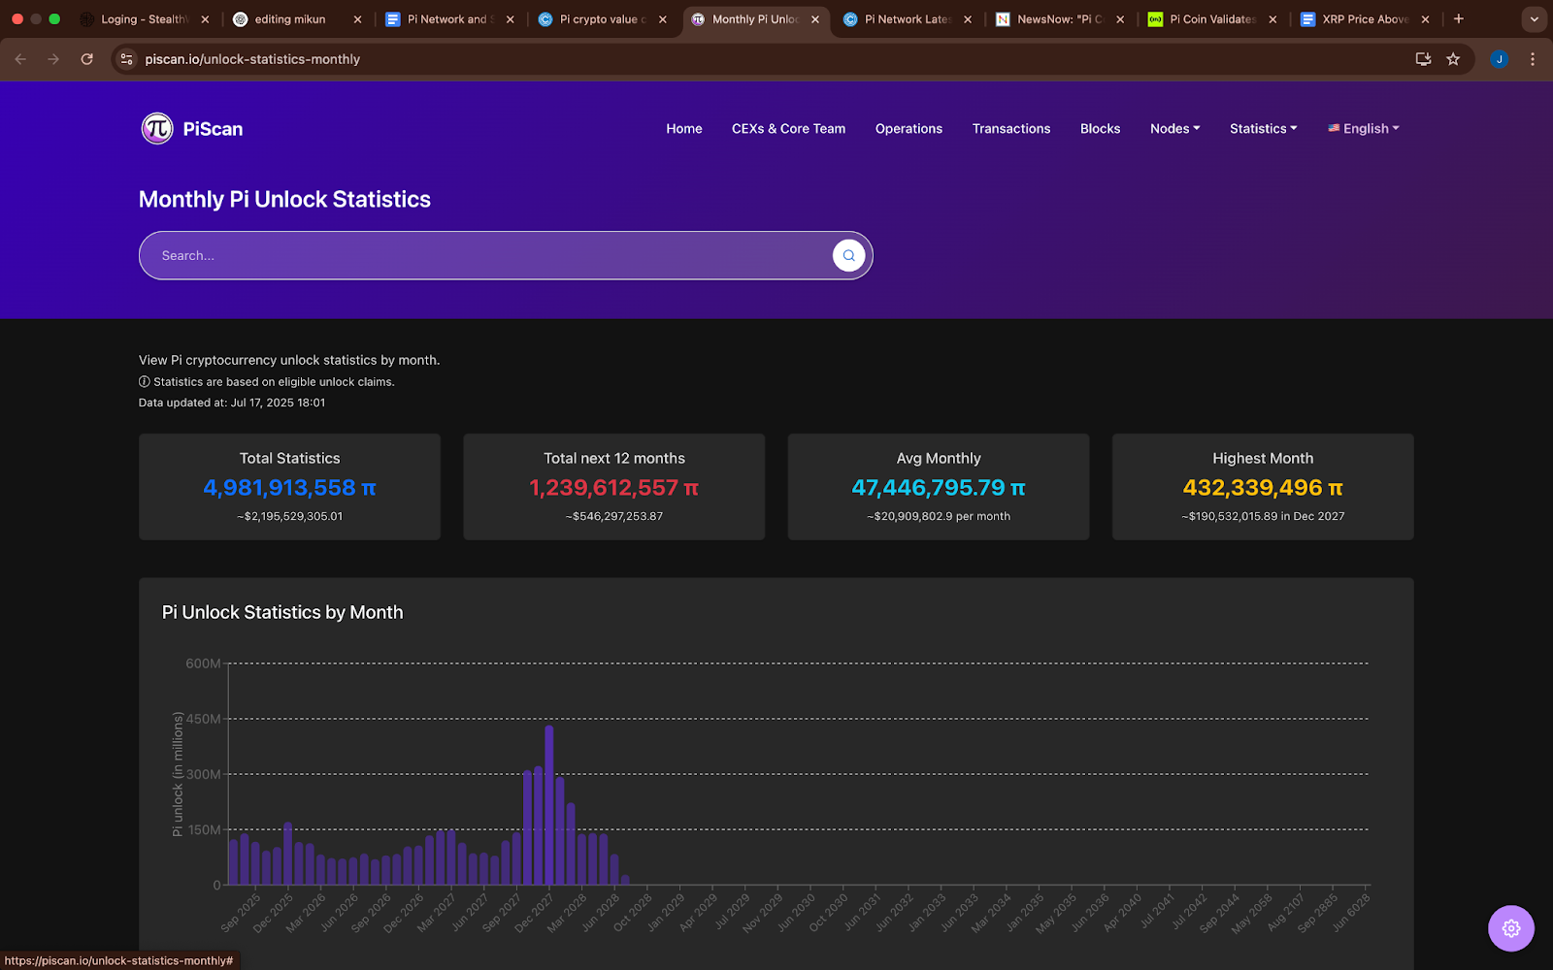
Task: Expand the Nodes dropdown menu
Action: click(1174, 129)
